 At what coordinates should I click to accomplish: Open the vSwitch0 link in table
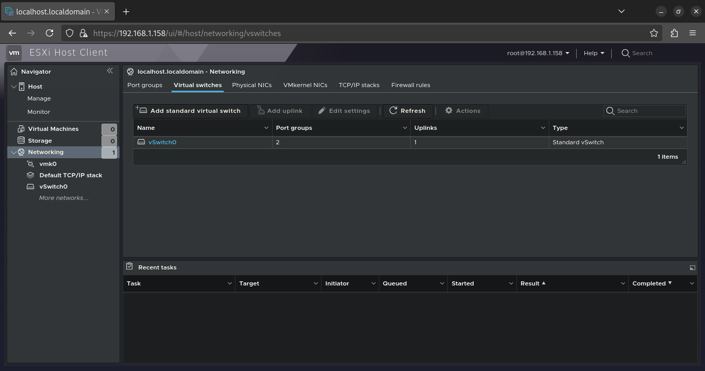(162, 142)
